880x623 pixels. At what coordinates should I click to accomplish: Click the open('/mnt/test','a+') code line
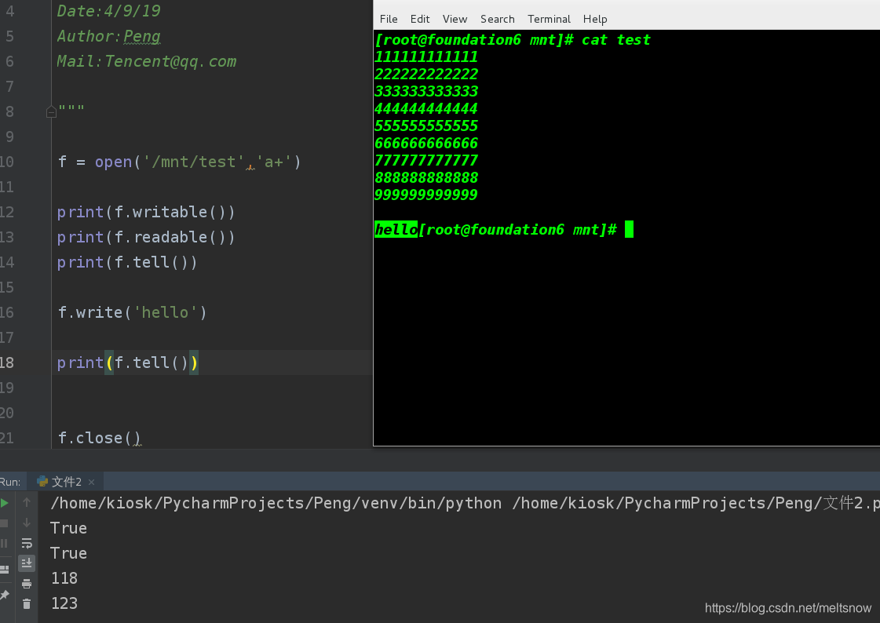coord(180,162)
